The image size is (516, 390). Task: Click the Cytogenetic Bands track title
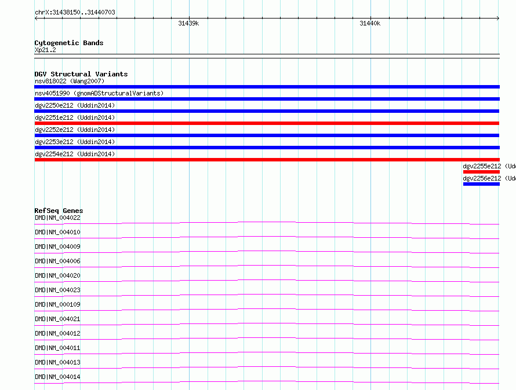(69, 43)
